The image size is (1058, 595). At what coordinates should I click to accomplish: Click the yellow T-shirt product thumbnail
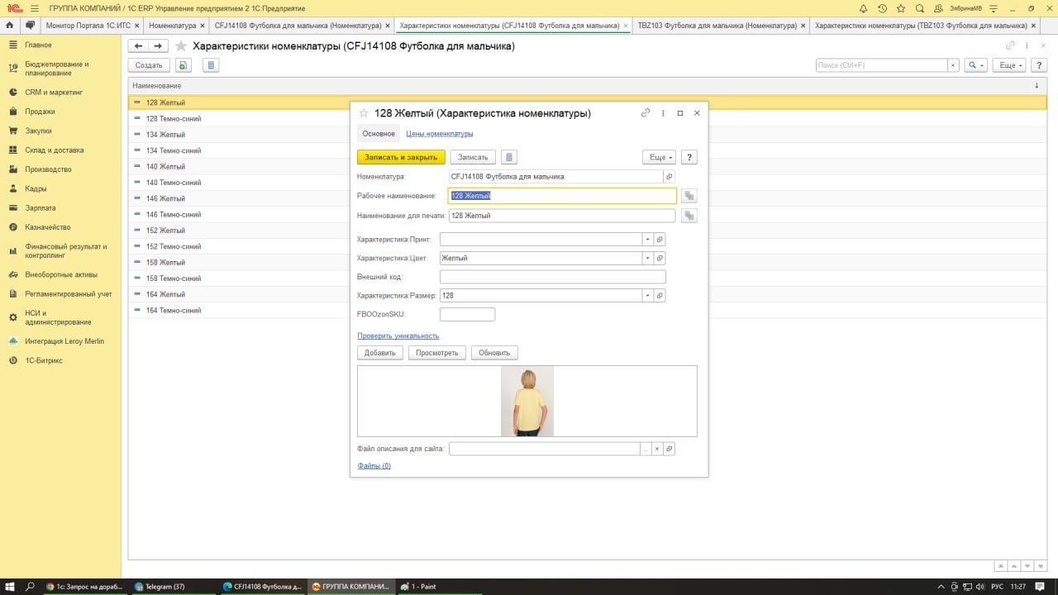(x=527, y=401)
